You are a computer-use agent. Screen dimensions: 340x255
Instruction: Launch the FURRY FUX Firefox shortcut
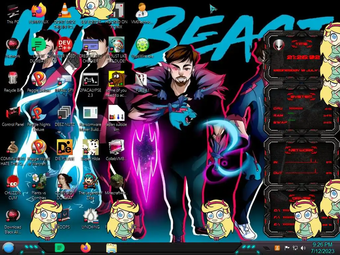39,13
